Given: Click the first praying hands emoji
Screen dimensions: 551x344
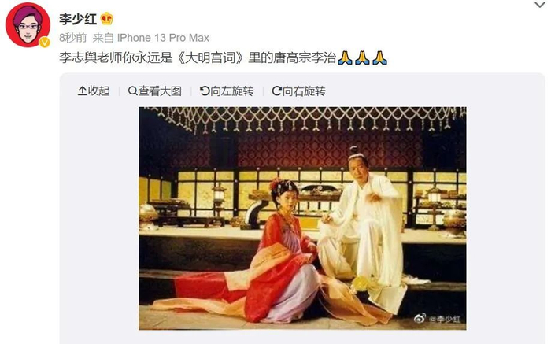Looking at the screenshot, I should click(345, 57).
